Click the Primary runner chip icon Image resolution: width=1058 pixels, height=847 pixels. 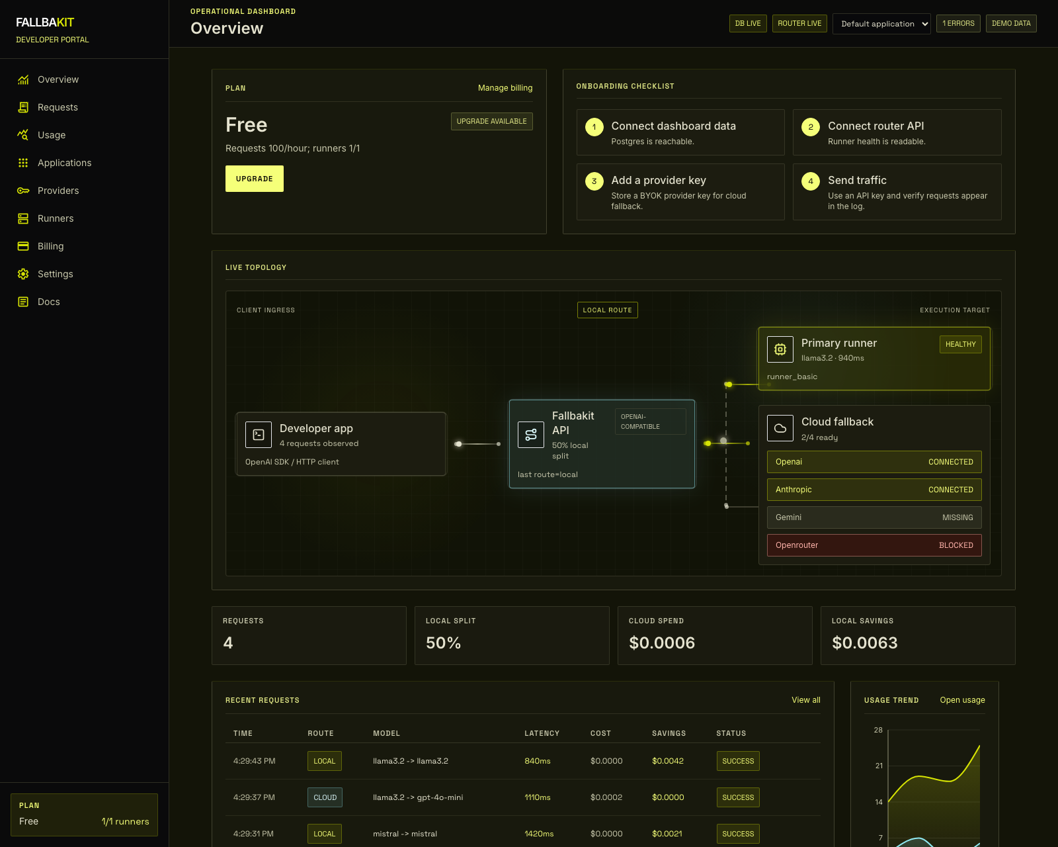click(780, 349)
